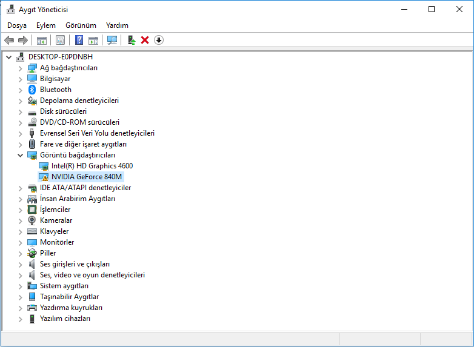Select Klavyeler tree label
Image resolution: width=474 pixels, height=347 pixels.
click(x=54, y=231)
